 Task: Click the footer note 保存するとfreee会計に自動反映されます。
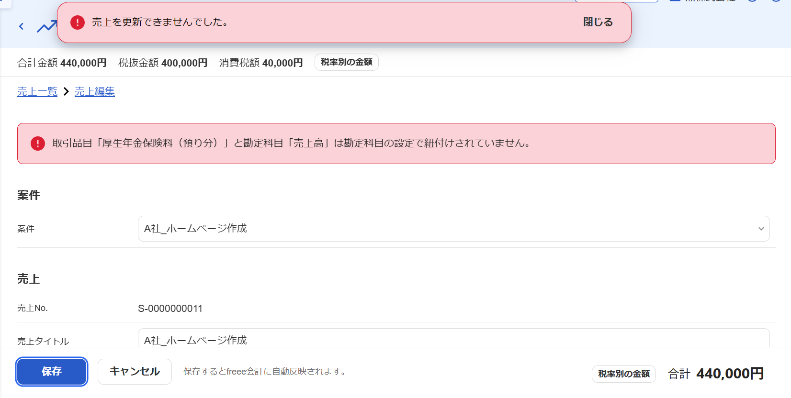(265, 371)
